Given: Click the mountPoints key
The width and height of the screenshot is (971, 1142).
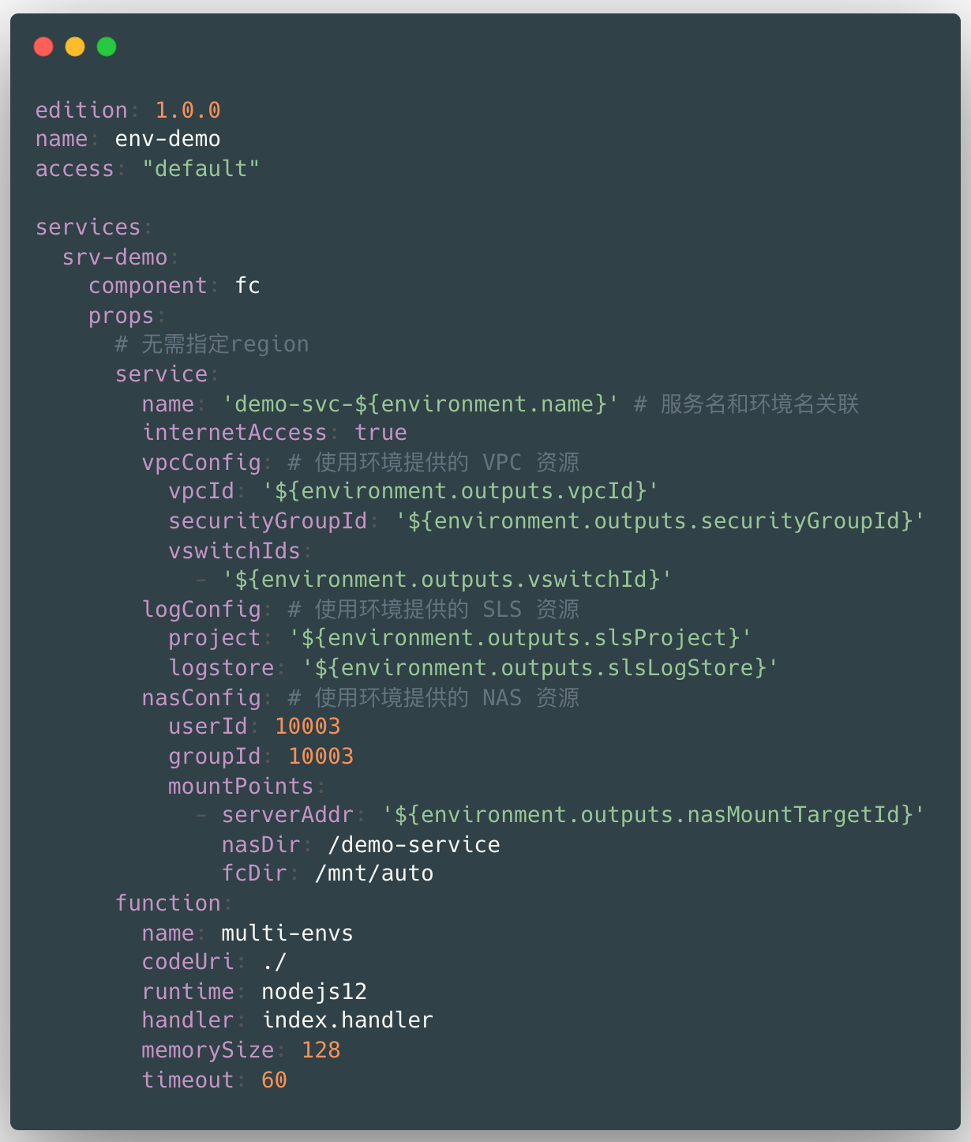Looking at the screenshot, I should coord(241,787).
